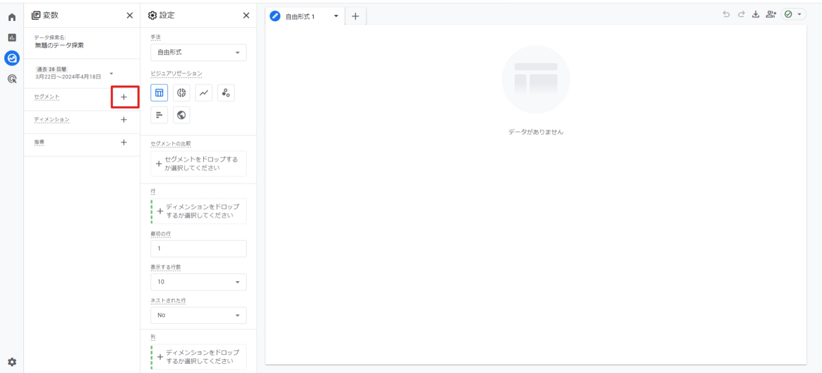The height and width of the screenshot is (373, 822).
Task: Select bar chart visualization icon
Action: 159,115
